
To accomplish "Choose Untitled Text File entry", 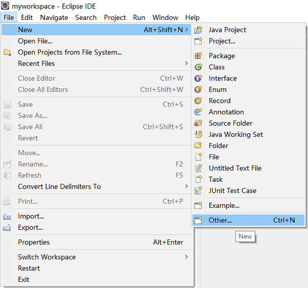I will point(248,168).
